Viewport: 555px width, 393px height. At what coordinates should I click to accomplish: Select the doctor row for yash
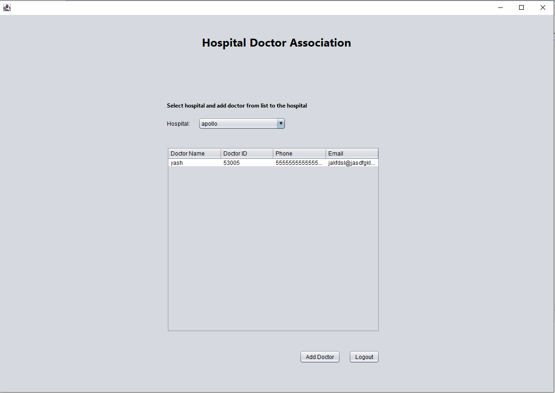[194, 163]
